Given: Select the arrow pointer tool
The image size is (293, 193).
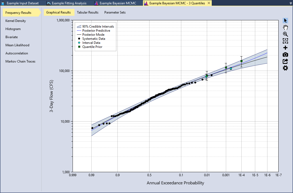Looking at the screenshot, I should point(285,20).
